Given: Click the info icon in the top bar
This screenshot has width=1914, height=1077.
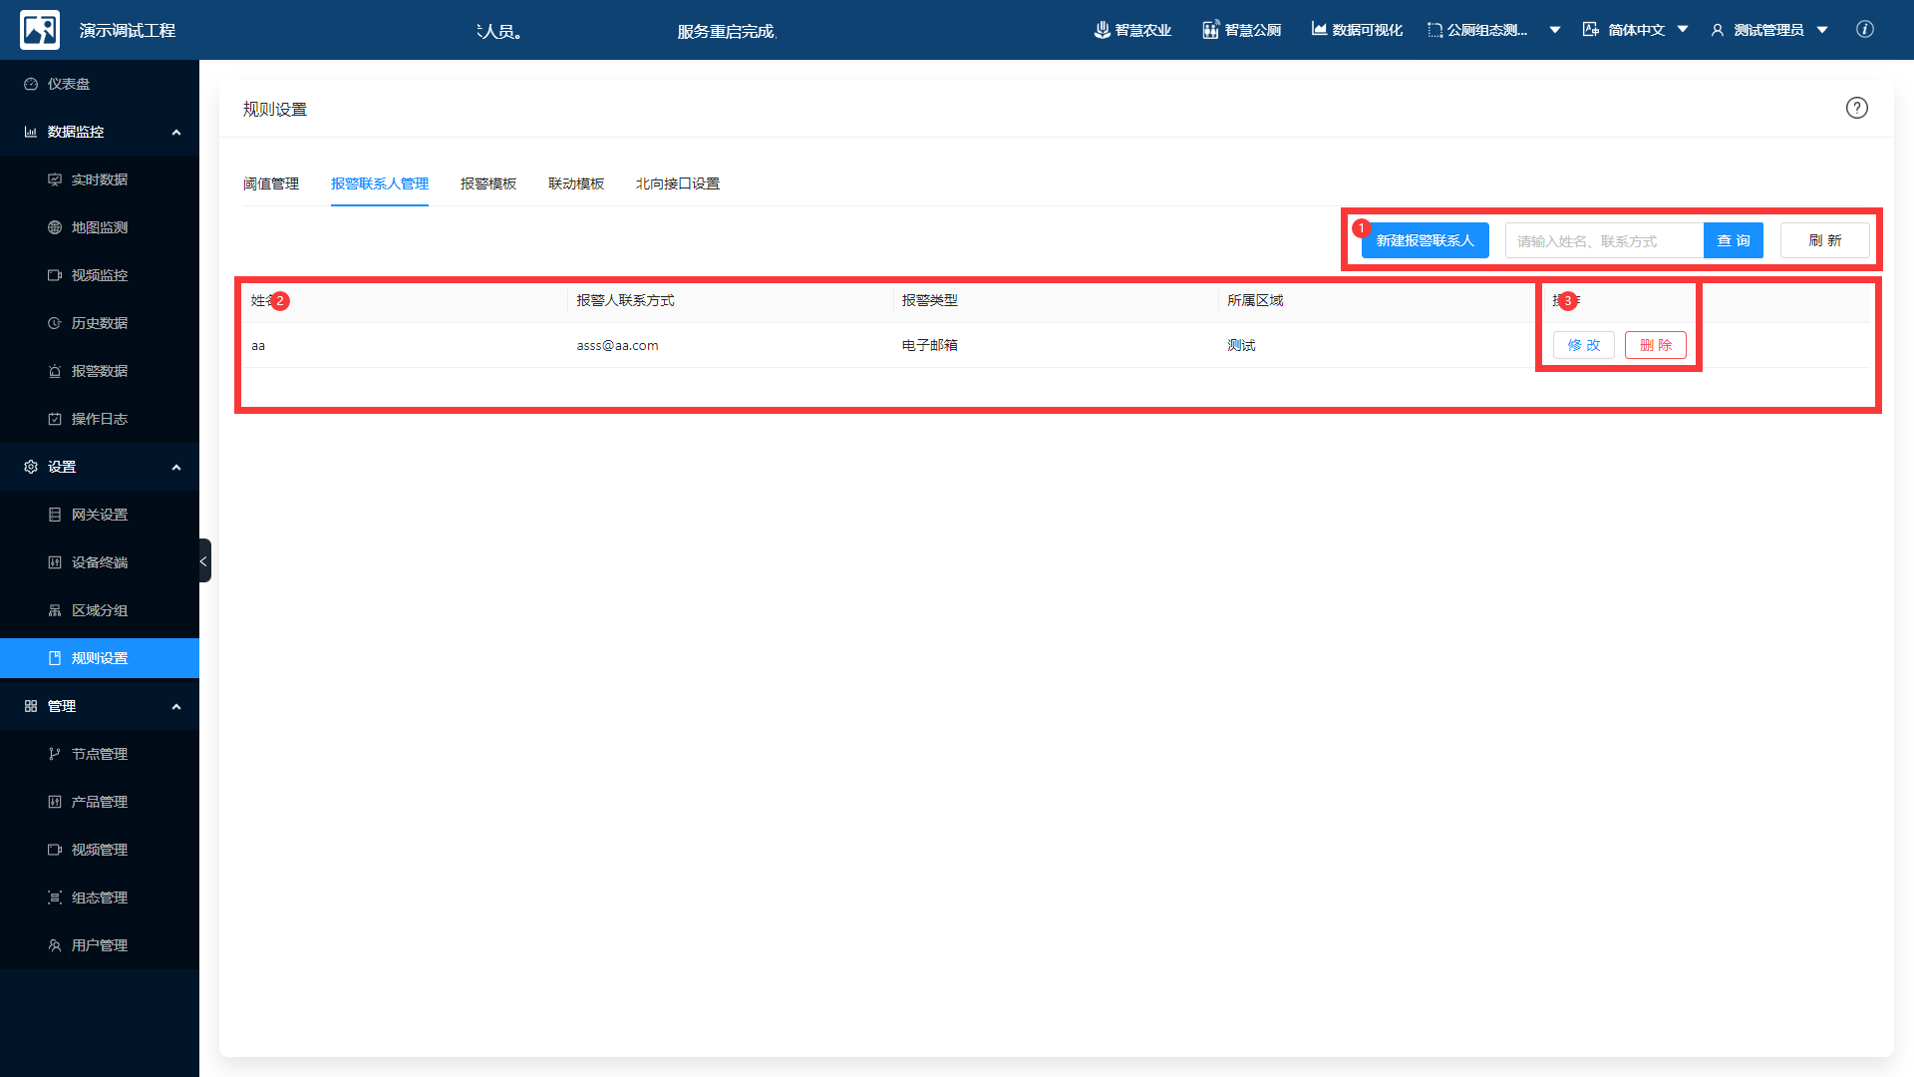Looking at the screenshot, I should click(x=1865, y=29).
